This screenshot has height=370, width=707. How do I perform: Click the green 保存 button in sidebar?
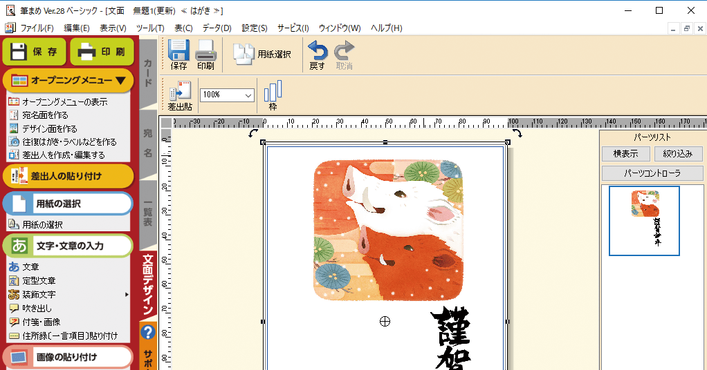click(x=35, y=52)
